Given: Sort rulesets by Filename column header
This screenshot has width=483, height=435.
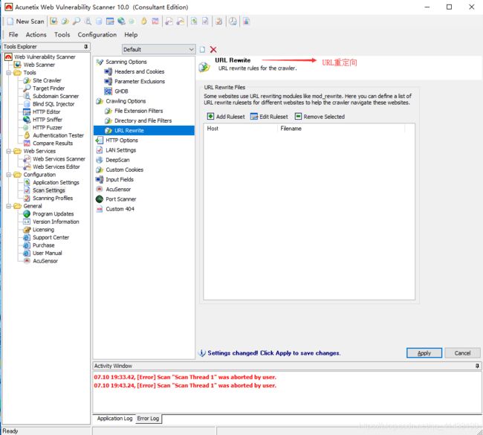Looking at the screenshot, I should (341, 129).
